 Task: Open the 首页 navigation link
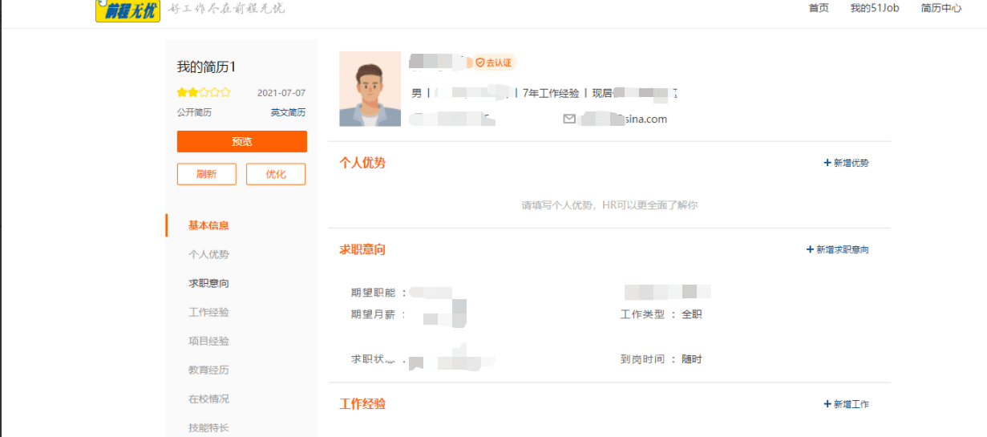[x=819, y=8]
